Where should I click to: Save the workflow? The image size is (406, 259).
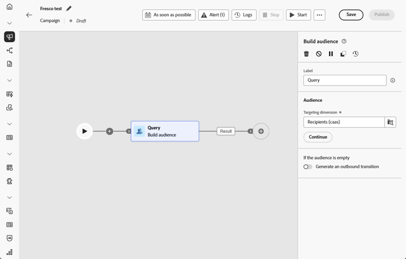click(x=351, y=15)
